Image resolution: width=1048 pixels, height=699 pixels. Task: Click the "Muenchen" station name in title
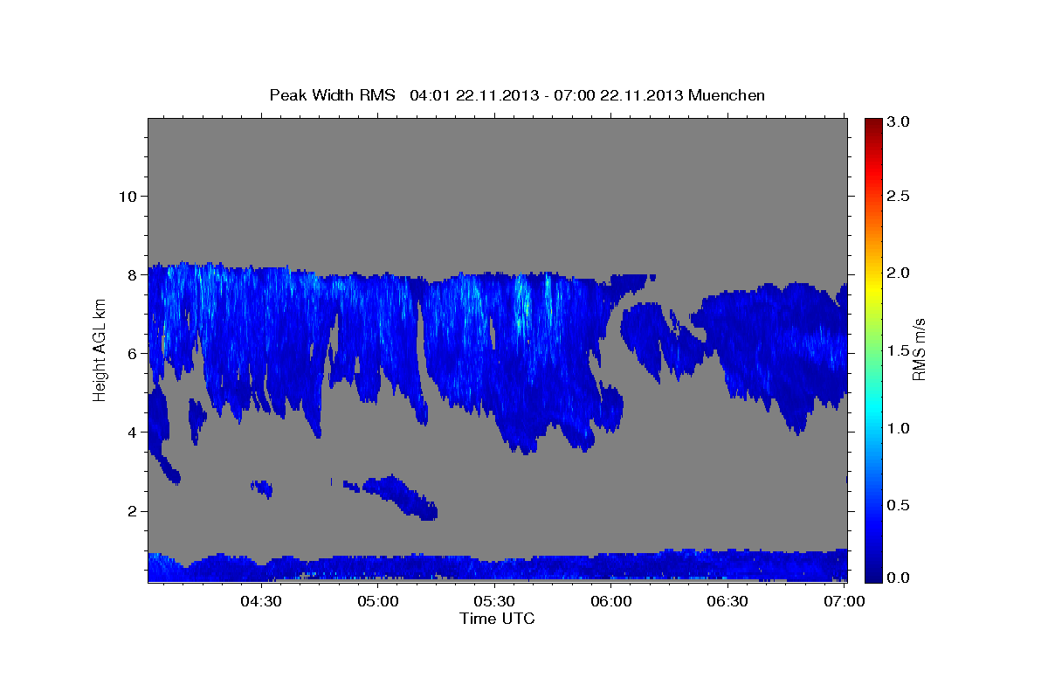tap(727, 95)
